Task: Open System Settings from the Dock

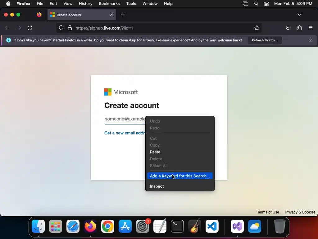Action: (x=142, y=226)
